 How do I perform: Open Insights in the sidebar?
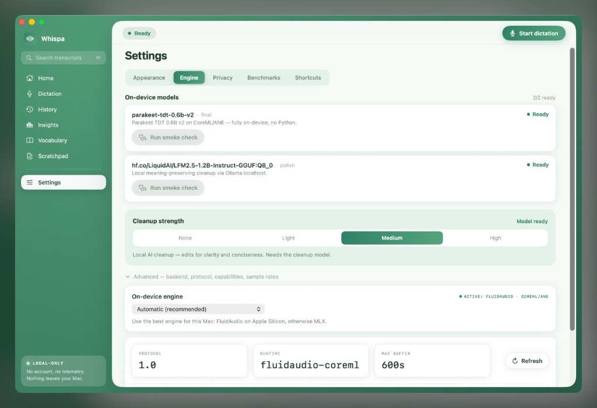[x=63, y=125]
